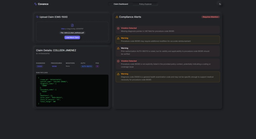Click the PROCEDURES column label
The height and width of the screenshot is (139, 256).
point(56,63)
